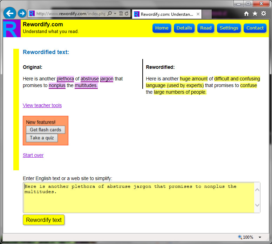Image resolution: width=272 pixels, height=244 pixels.
Task: Expand the address bar dropdown arrow
Action: (x=115, y=14)
